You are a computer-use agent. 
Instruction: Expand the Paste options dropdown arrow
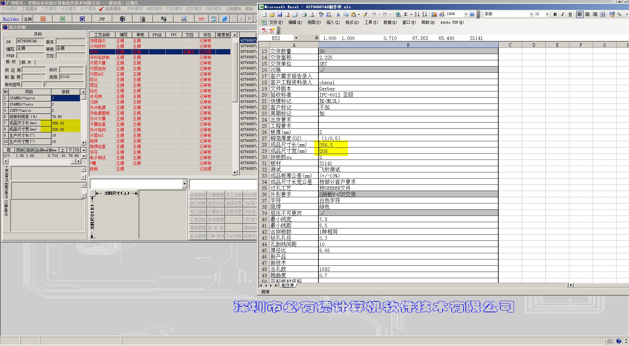pyautogui.click(x=359, y=14)
